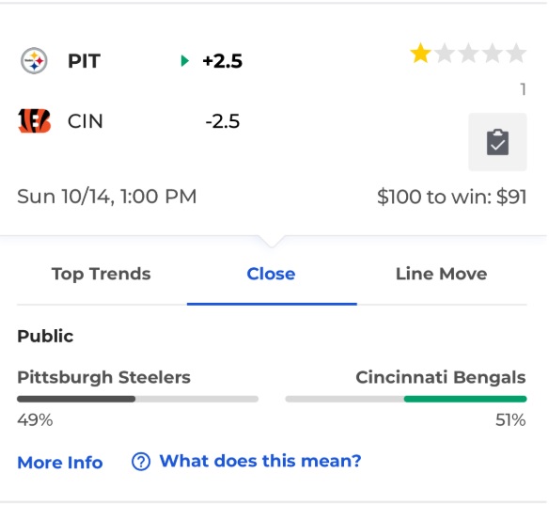Select the PIT +2.5 spread
Viewport: 549px width, 505px height.
click(x=223, y=61)
